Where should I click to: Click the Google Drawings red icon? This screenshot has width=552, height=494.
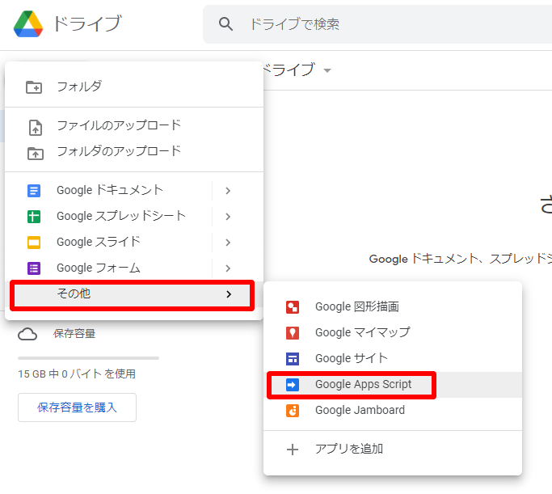293,307
